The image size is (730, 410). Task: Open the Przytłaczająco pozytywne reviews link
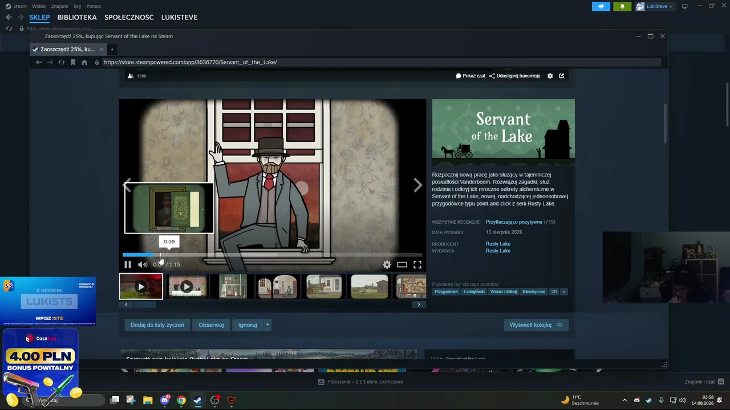click(514, 222)
